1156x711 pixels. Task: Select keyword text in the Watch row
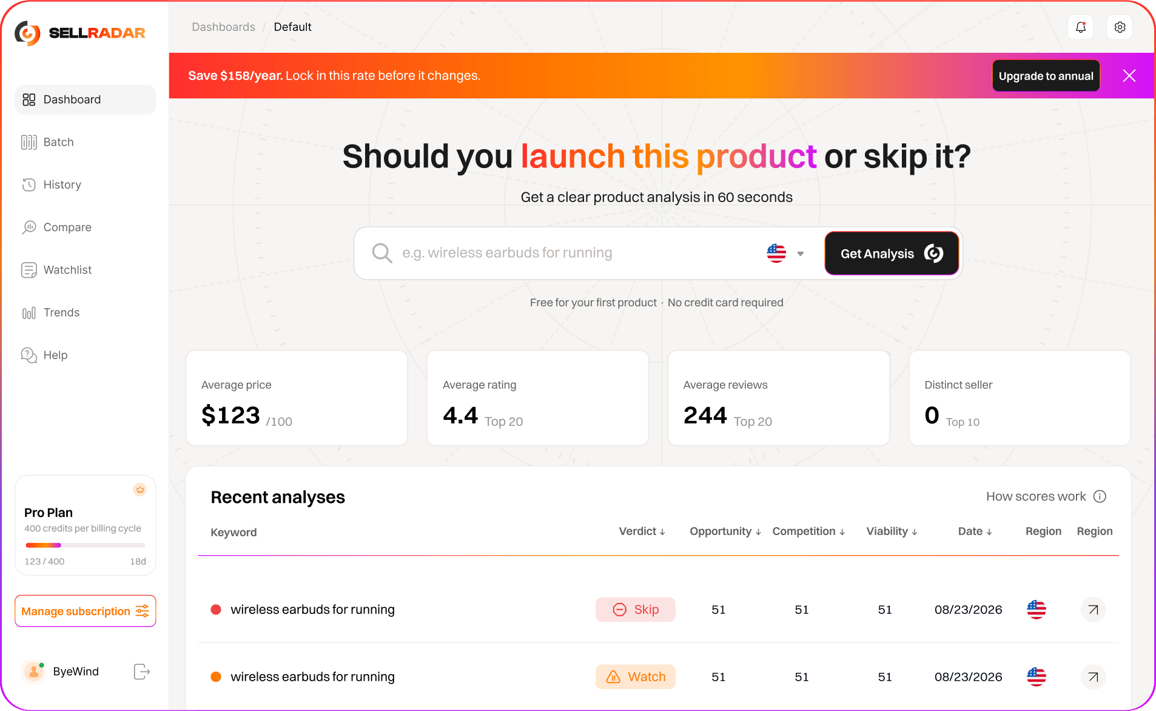[312, 677]
